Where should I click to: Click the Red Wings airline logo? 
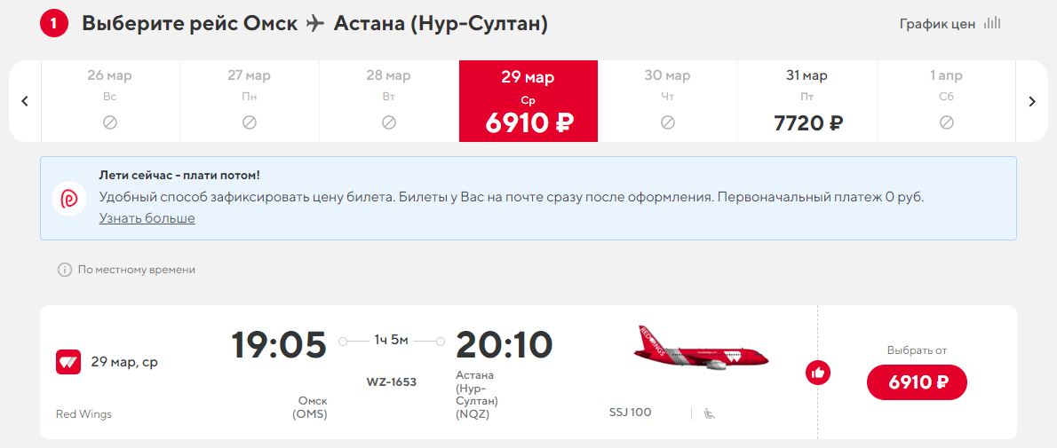coord(68,362)
